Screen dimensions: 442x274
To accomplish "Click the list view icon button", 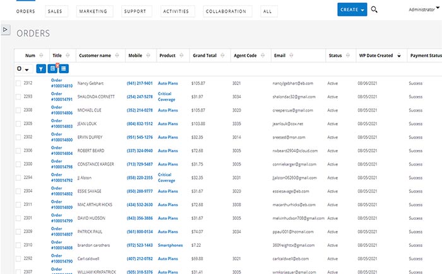I will [64, 69].
